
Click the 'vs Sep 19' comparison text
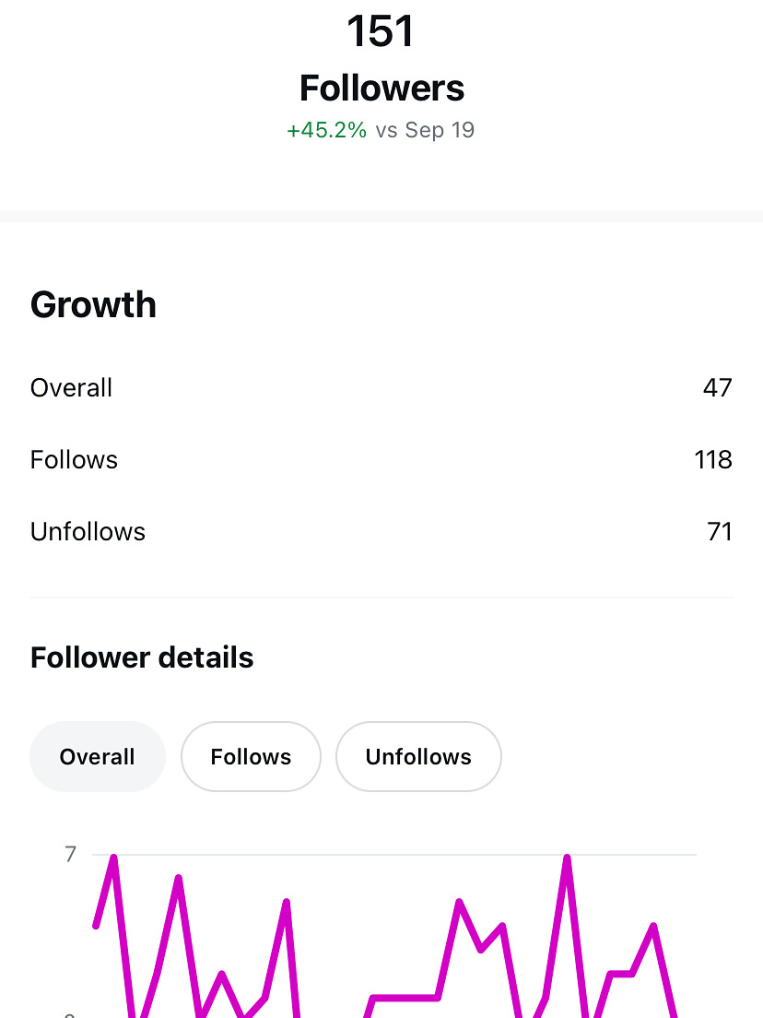click(x=425, y=130)
